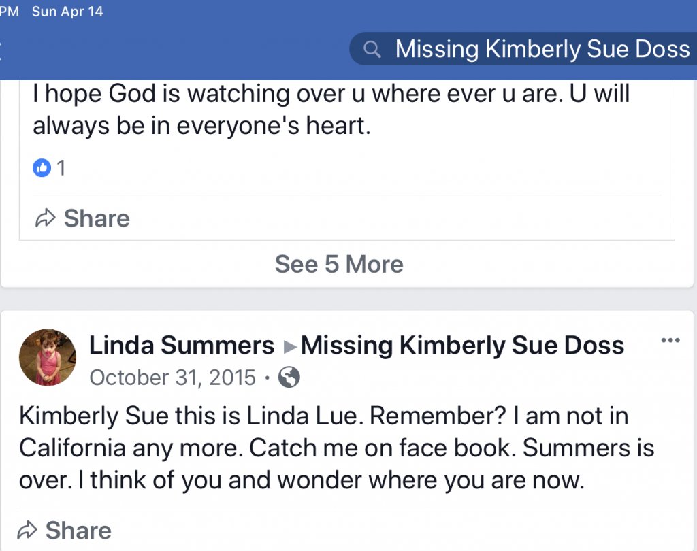This screenshot has height=551, width=697.
Task: Click the "Missing Kimberly Sue Doss" search field
Action: [542, 49]
